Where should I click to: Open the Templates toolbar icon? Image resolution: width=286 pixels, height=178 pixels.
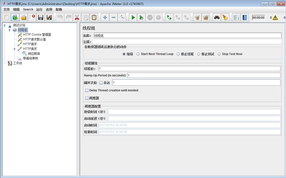click(x=15, y=17)
